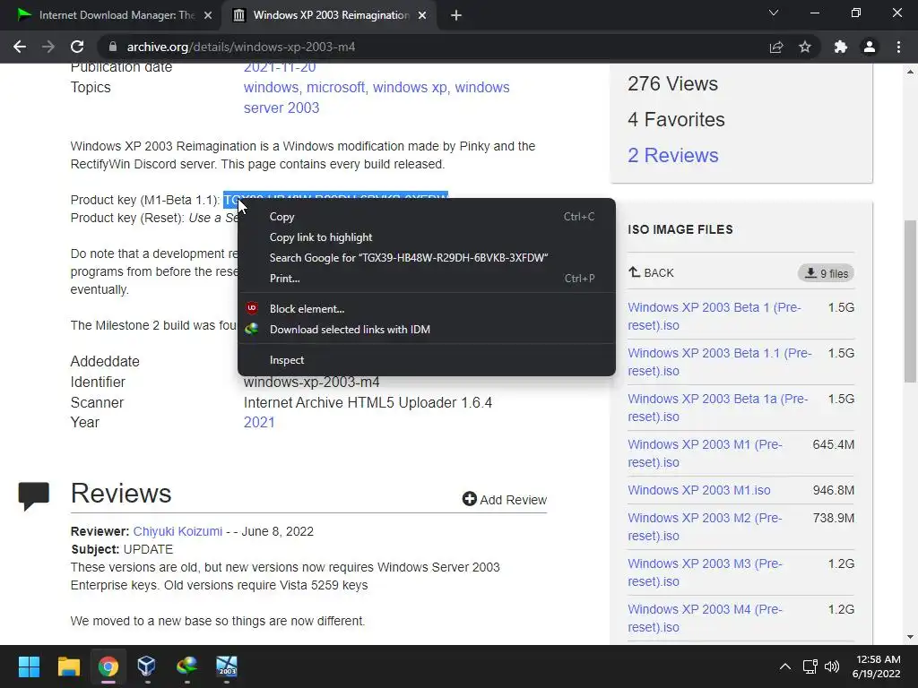Screen dimensions: 918x688
Task: Choose Download selected links with IDM
Action: [x=426, y=330]
